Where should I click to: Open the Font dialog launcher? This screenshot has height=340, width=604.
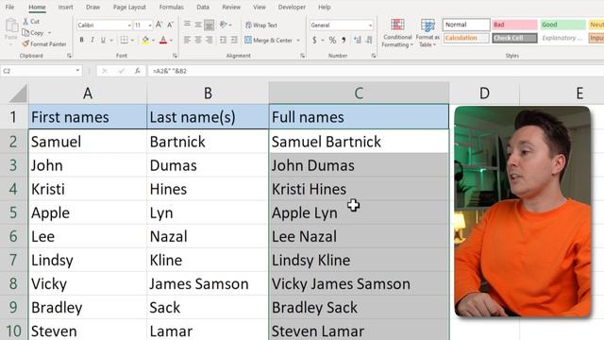point(175,56)
